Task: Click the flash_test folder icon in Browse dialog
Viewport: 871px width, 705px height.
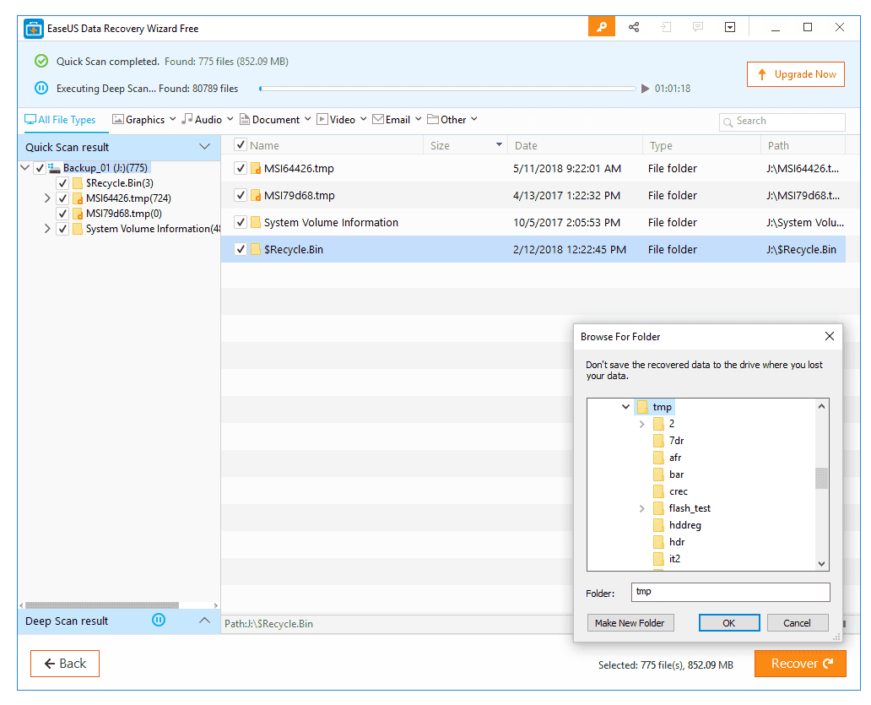Action: point(659,508)
